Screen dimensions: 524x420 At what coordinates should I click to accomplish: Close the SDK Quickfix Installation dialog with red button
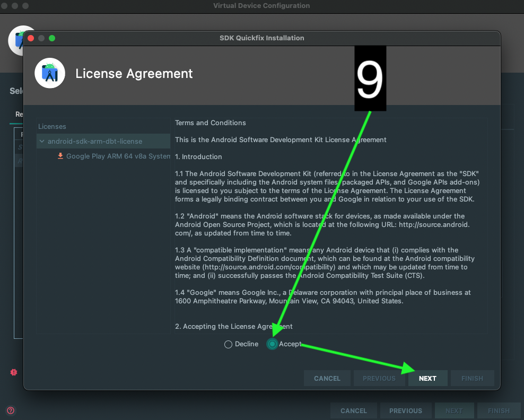point(31,38)
